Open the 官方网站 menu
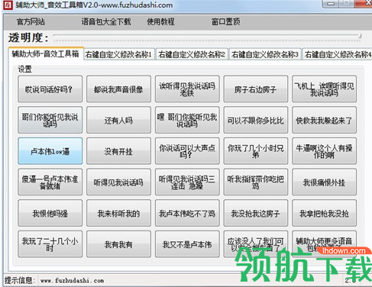This screenshot has height=287, width=372. coord(31,22)
